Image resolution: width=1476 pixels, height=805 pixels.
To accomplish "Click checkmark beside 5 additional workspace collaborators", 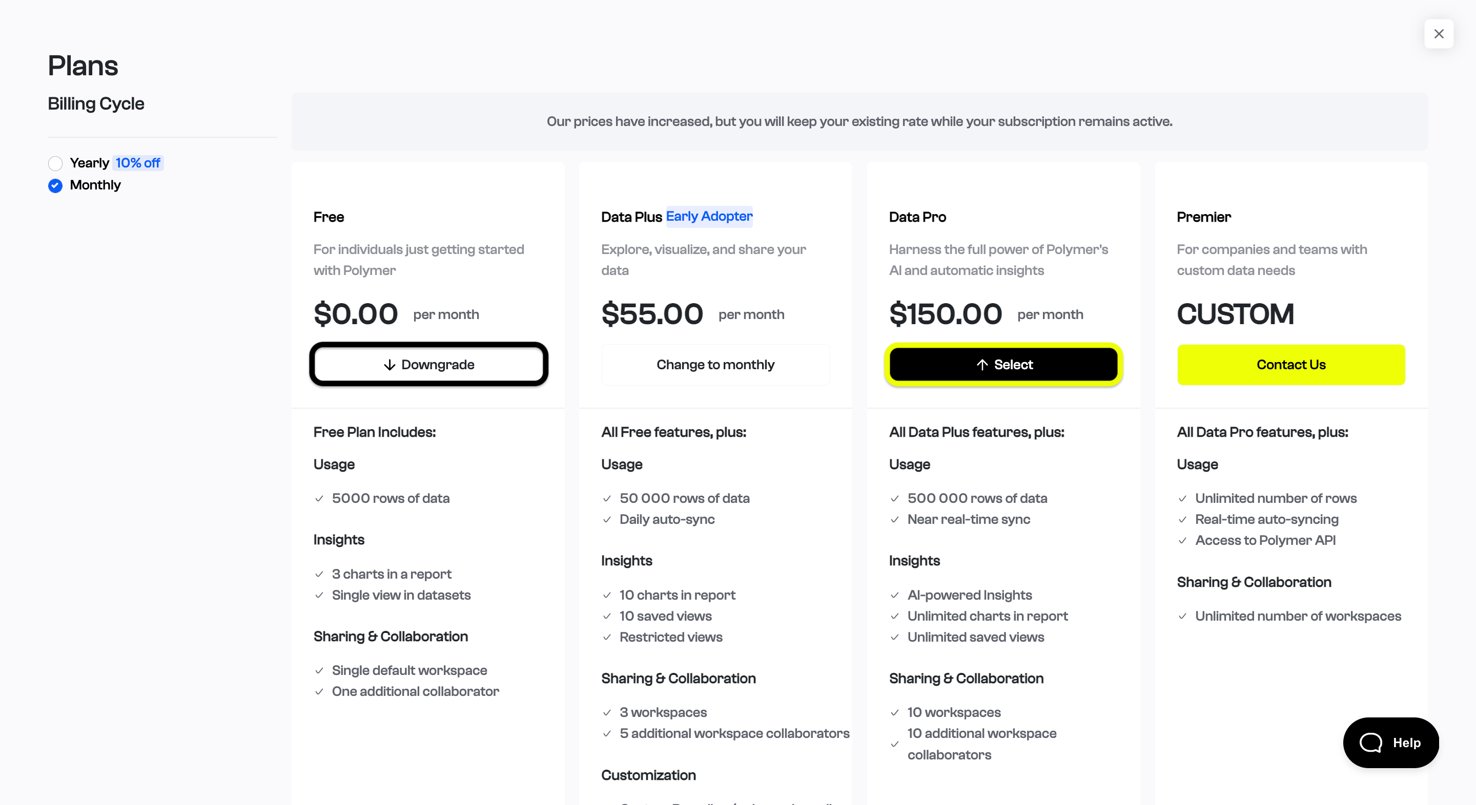I will click(607, 734).
